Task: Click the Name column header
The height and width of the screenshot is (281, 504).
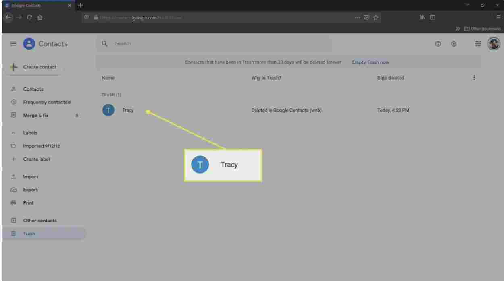Action: coord(108,78)
